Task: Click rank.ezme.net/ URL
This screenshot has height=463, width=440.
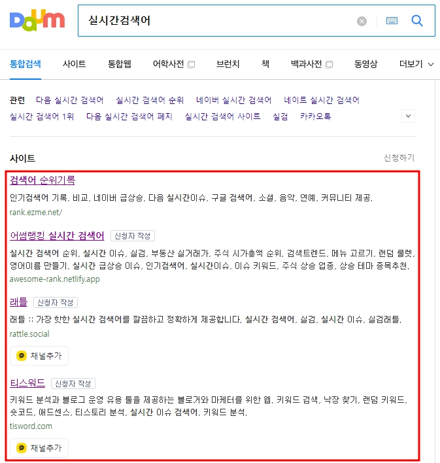Action: (x=36, y=213)
